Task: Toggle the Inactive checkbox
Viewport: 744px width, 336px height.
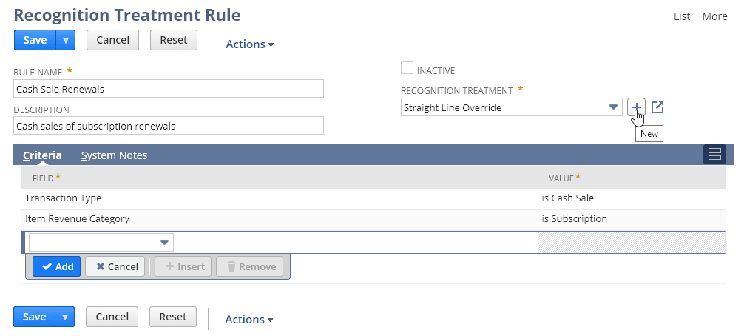Action: 407,69
